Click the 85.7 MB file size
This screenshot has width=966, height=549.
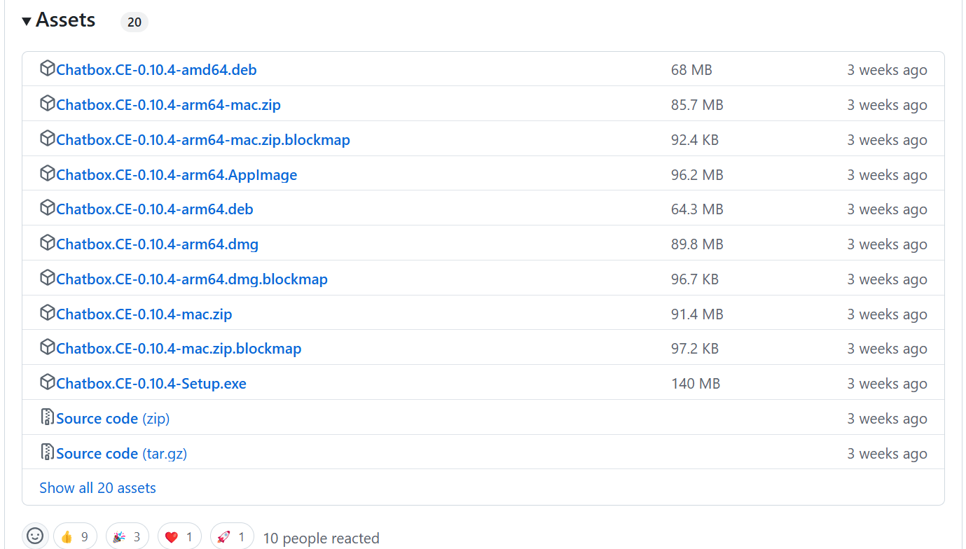697,105
